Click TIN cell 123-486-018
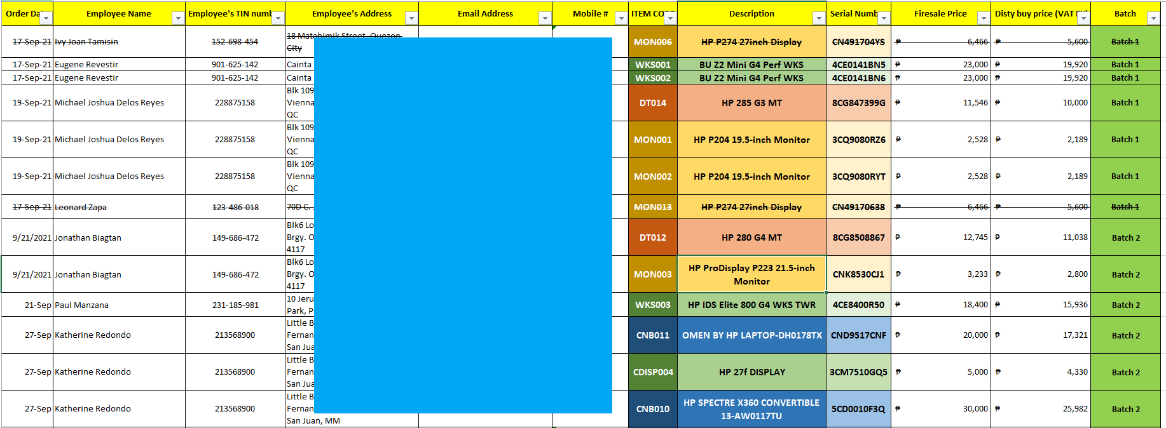Viewport: 1166px width, 428px height. pos(235,207)
